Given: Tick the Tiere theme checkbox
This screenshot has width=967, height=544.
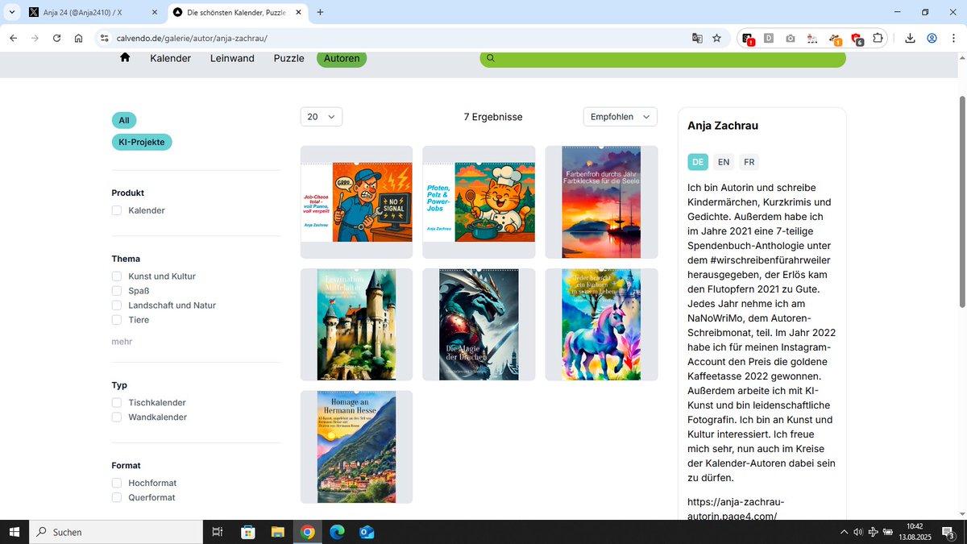Looking at the screenshot, I should pyautogui.click(x=117, y=320).
